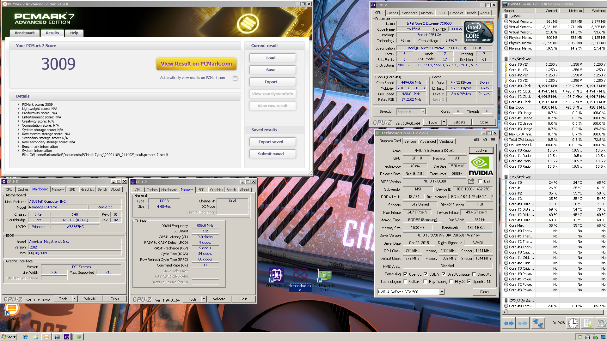Toggle DirectCompute checkbox in GPU-Z
Screen dimensions: 607x341
coord(444,274)
